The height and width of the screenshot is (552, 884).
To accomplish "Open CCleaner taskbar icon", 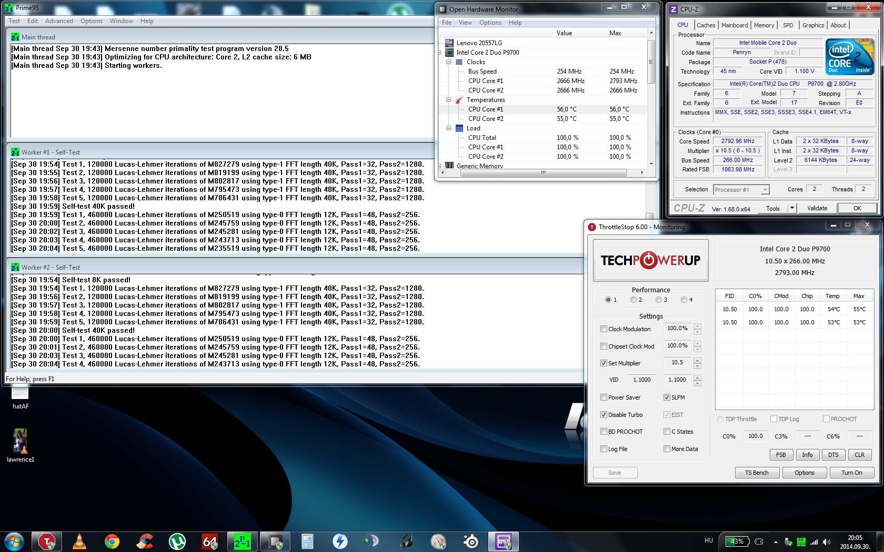I will point(145,541).
